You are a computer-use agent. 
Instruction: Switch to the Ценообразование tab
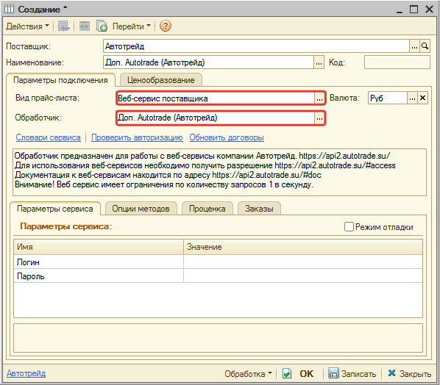tap(161, 80)
